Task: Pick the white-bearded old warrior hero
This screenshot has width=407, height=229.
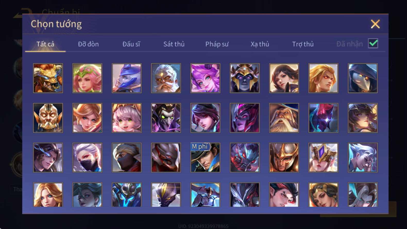Action: (166, 78)
